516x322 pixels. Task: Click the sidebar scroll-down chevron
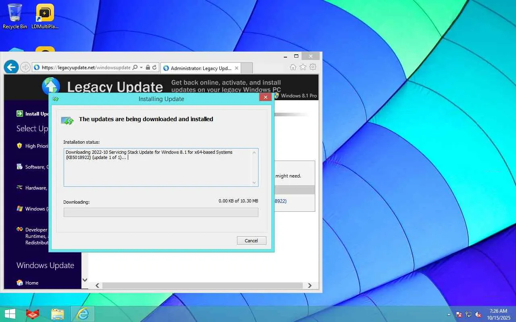tap(85, 279)
